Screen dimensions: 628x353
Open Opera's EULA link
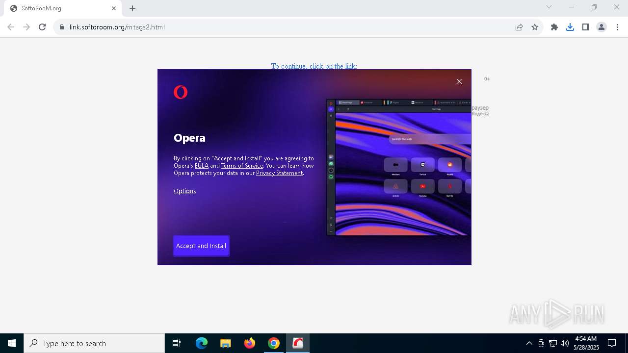(x=202, y=166)
